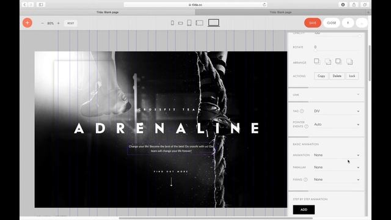Select the CROSSFIT TEAM subtitle text
This screenshot has width=391, height=220.
(x=170, y=109)
